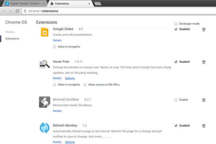Uncheck Enabled for Refresh Monkey
This screenshot has width=216, height=144.
coord(176,126)
